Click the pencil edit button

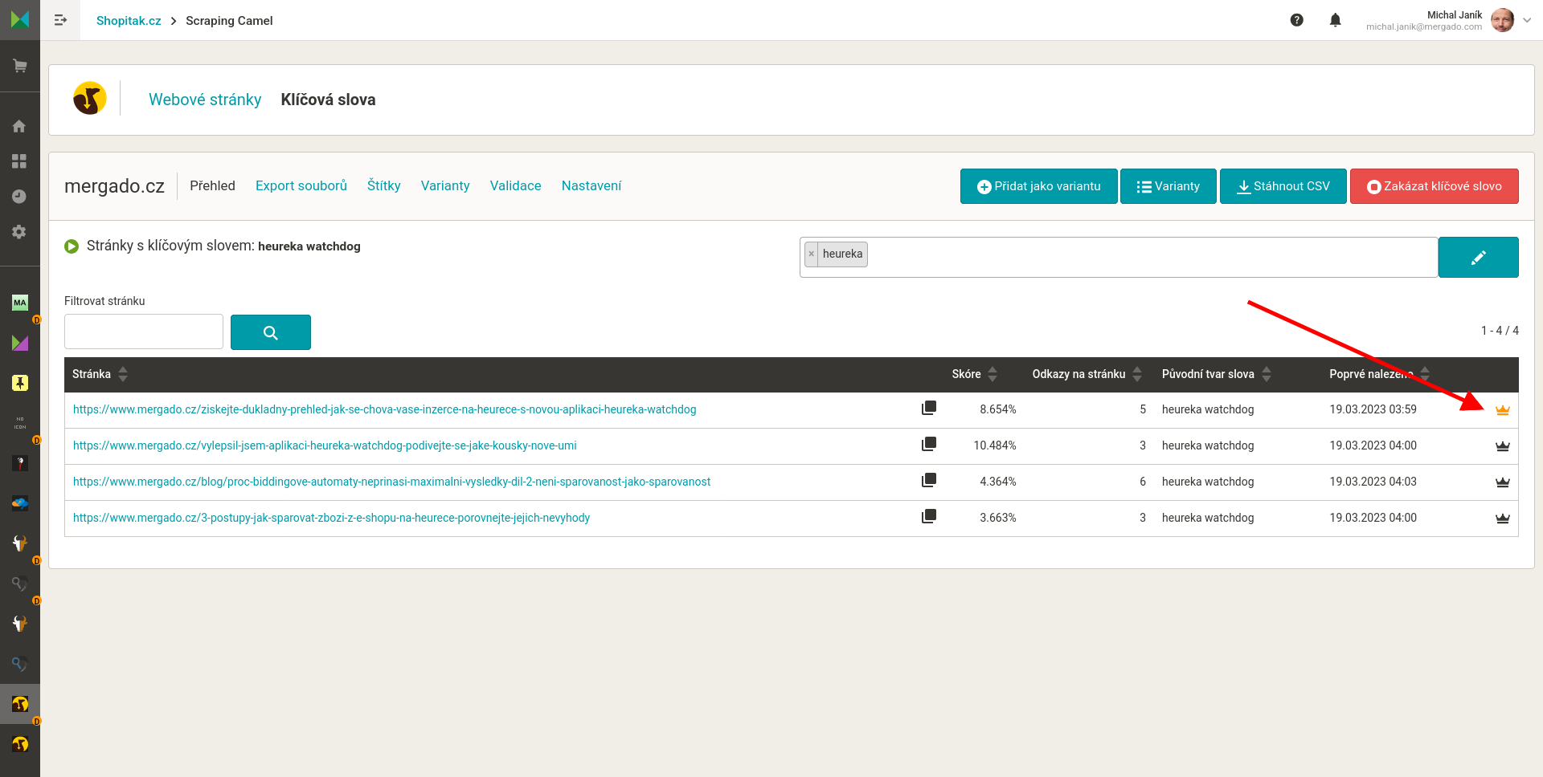(1478, 258)
